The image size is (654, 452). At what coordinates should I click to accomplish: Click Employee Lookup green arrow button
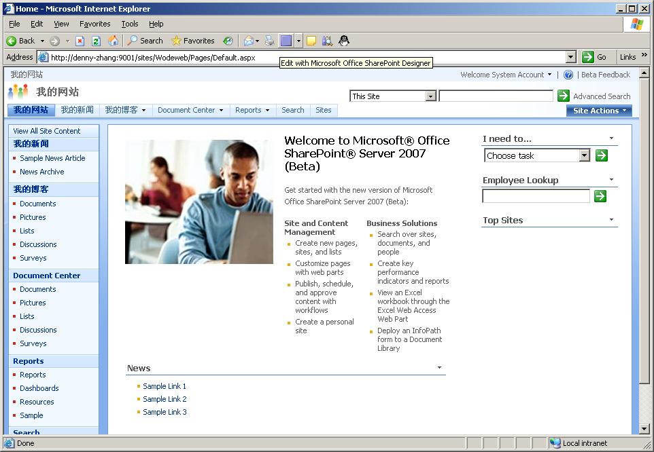click(600, 196)
